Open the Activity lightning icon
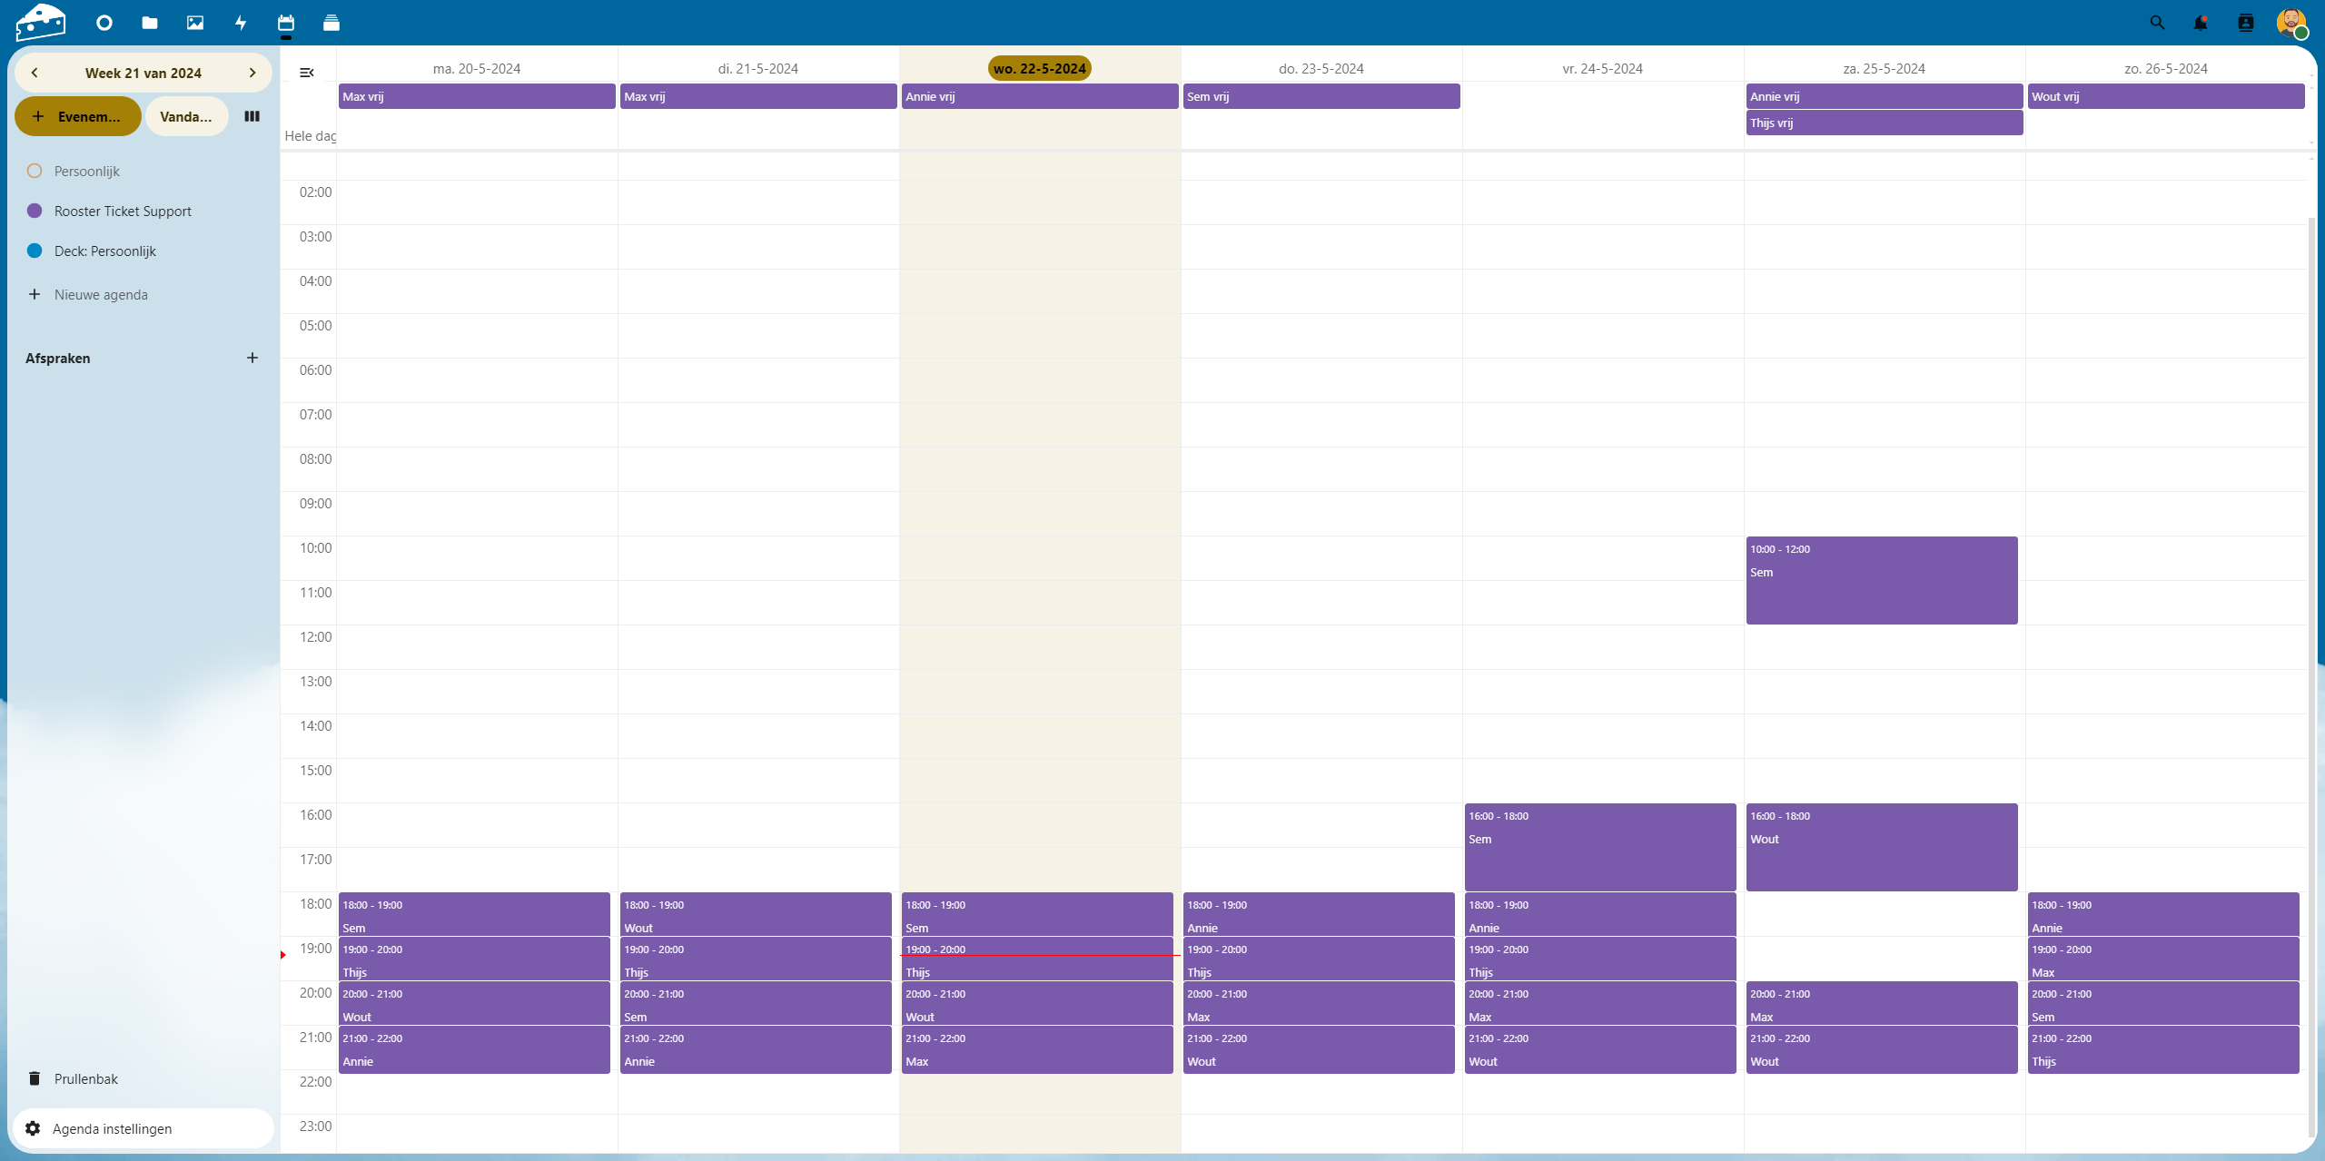 point(241,23)
